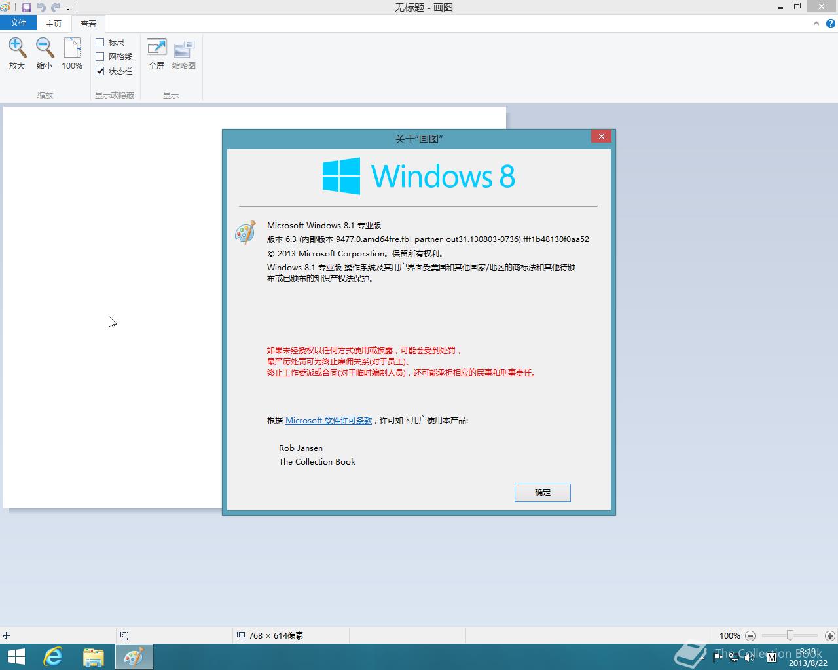Click the Zoom in (放大) magnifier icon
This screenshot has width=838, height=670.
tap(17, 48)
